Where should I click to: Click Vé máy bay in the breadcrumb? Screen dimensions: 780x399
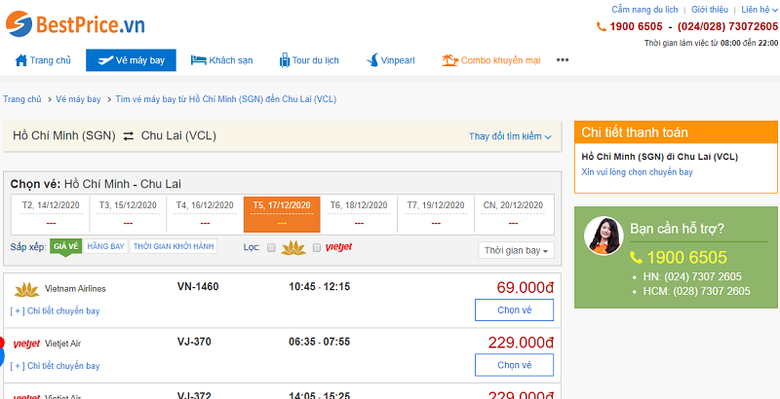(78, 99)
